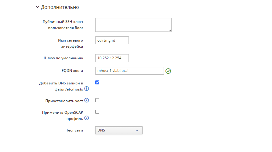
Task: Open the info icon for /etc/hosts option
Action: [87, 89]
